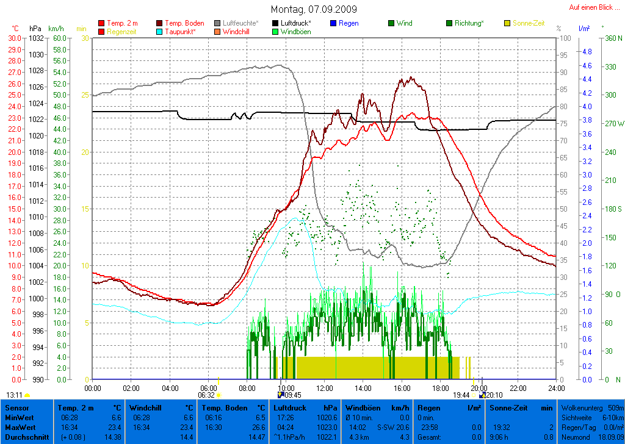The width and height of the screenshot is (625, 444).
Task: Click the yellow Sonne-Zeit legend square
Action: tap(507, 23)
